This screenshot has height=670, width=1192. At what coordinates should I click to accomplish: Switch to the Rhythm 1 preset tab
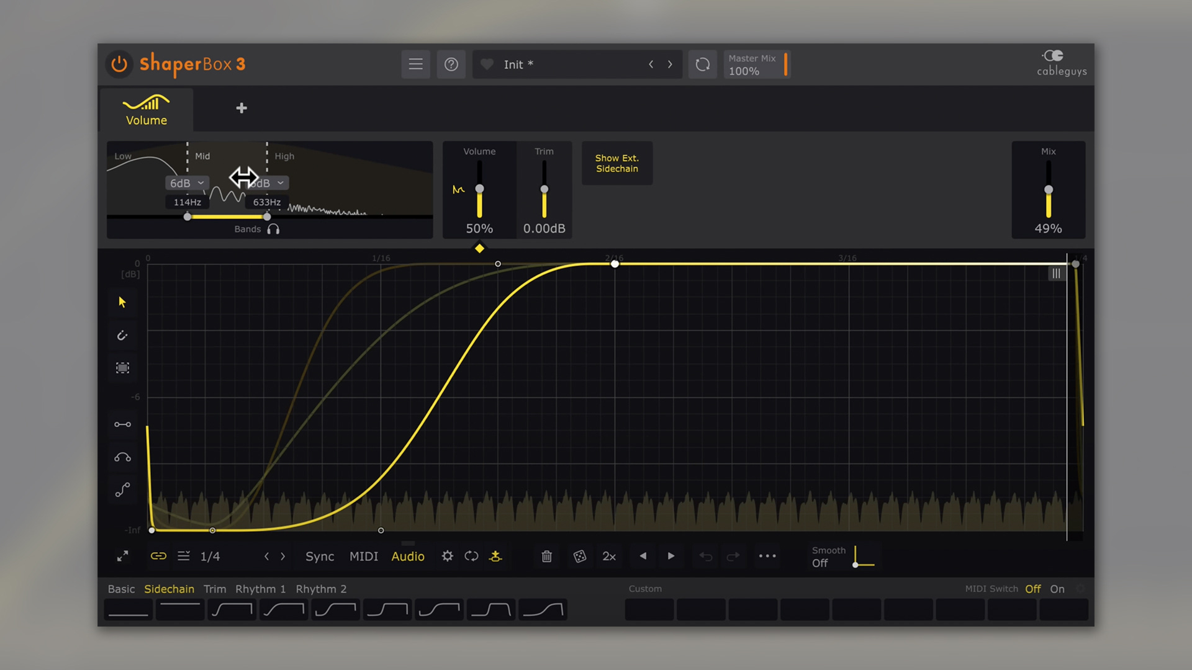[x=260, y=589]
